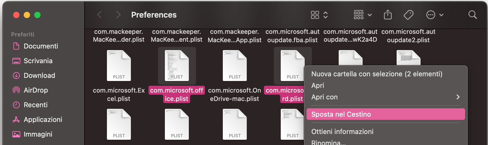The width and height of the screenshot is (488, 145).
Task: Click the Immagini photo icon
Action: coord(16,134)
